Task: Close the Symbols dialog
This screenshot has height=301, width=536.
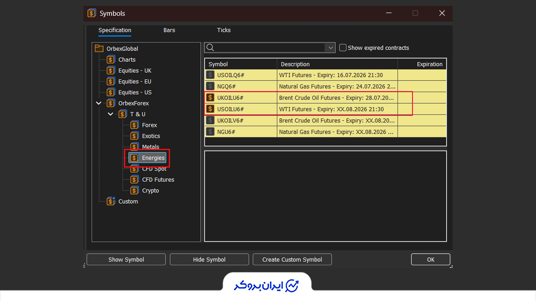Action: (x=442, y=13)
